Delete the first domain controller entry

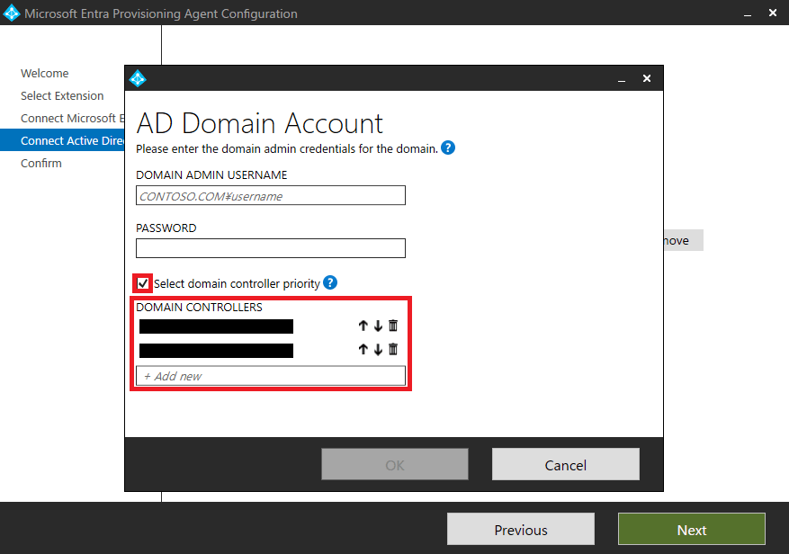click(393, 326)
